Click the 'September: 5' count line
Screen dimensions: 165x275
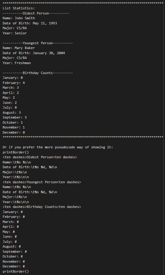15,117
